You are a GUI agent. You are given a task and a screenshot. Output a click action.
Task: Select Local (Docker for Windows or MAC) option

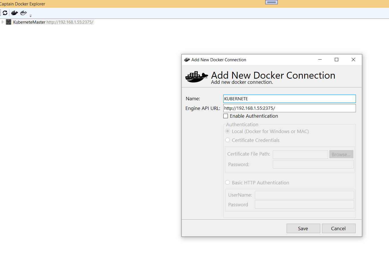click(x=228, y=131)
